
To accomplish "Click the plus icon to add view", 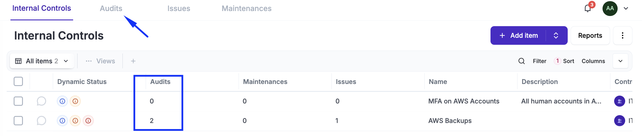I will [133, 61].
